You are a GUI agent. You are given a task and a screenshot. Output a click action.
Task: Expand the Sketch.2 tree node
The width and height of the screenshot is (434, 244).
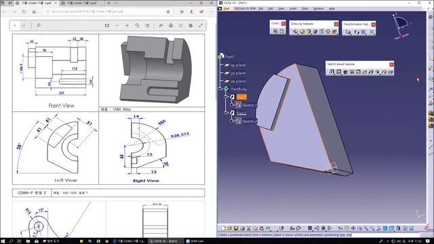(232, 121)
